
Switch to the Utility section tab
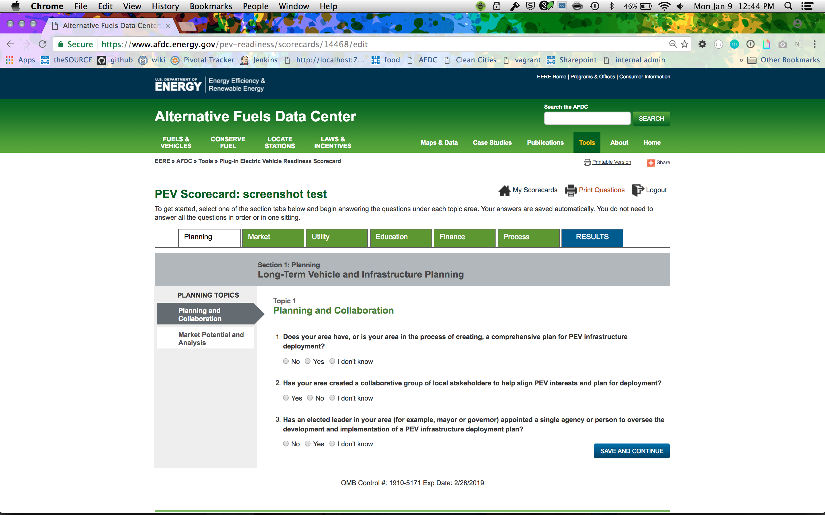coord(337,237)
